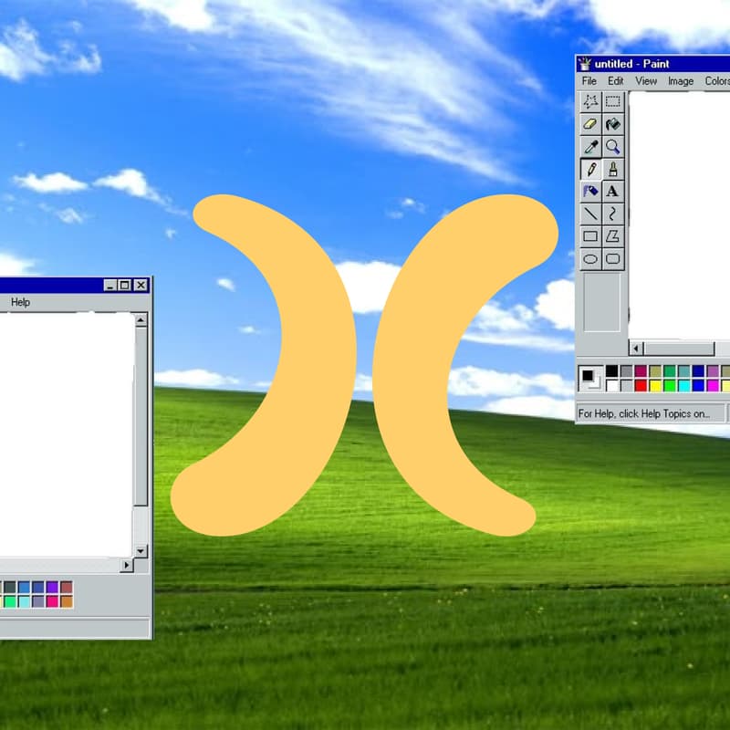Select the lime green swatch in the right palette
Screen dimensions: 730x730
(670, 385)
